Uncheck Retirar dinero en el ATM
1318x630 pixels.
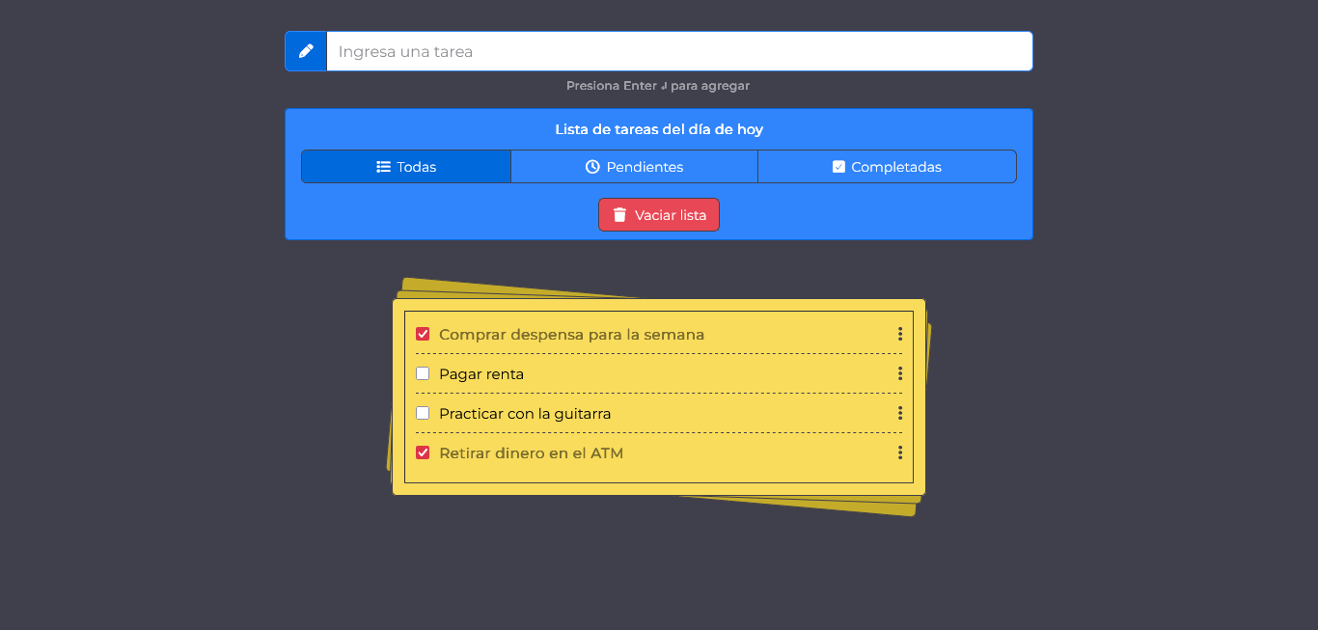[423, 452]
